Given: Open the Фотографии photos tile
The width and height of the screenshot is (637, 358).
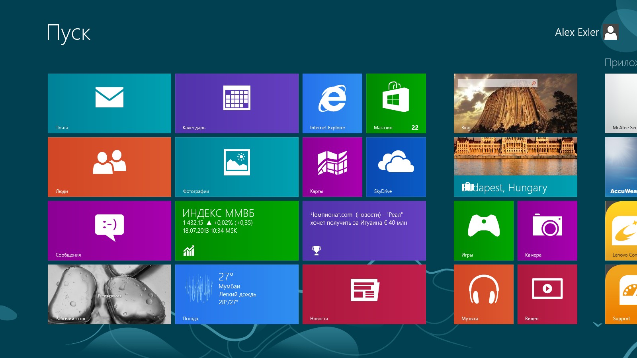Looking at the screenshot, I should (237, 167).
